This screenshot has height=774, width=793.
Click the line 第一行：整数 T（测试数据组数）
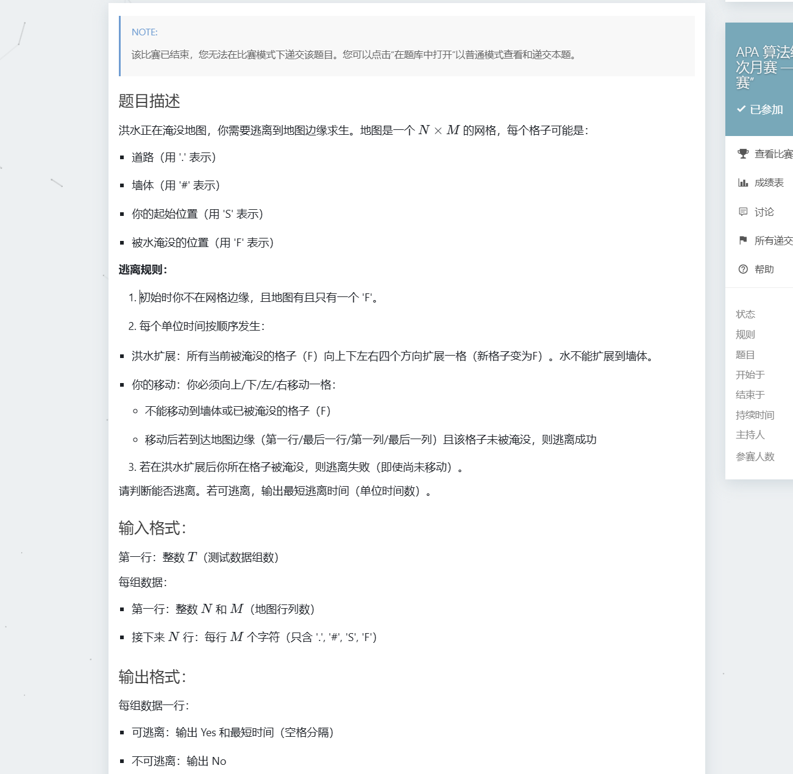[199, 557]
